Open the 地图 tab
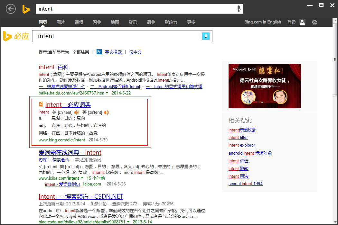This screenshot has width=338, height=225. 115,22
